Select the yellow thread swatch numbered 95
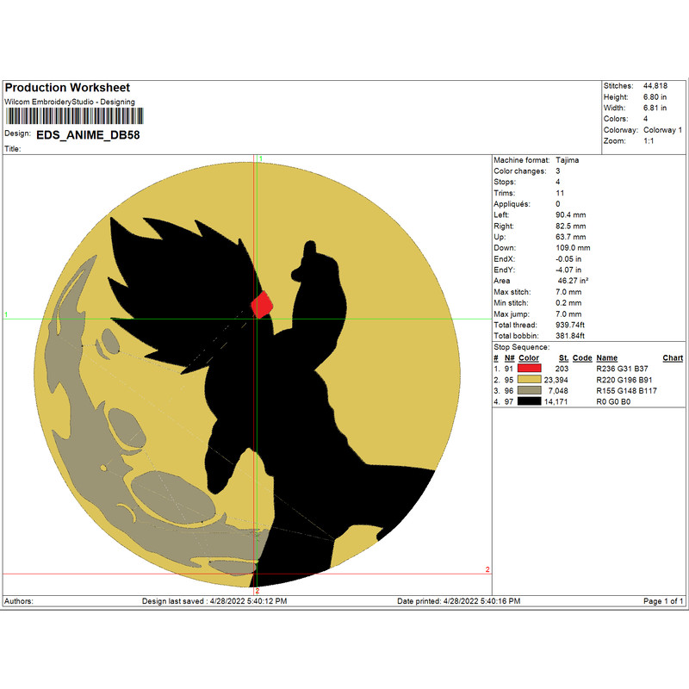The width and height of the screenshot is (689, 689). (531, 380)
